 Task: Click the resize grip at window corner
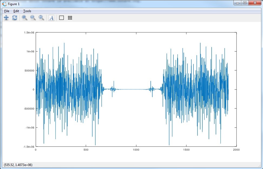click(261, 167)
